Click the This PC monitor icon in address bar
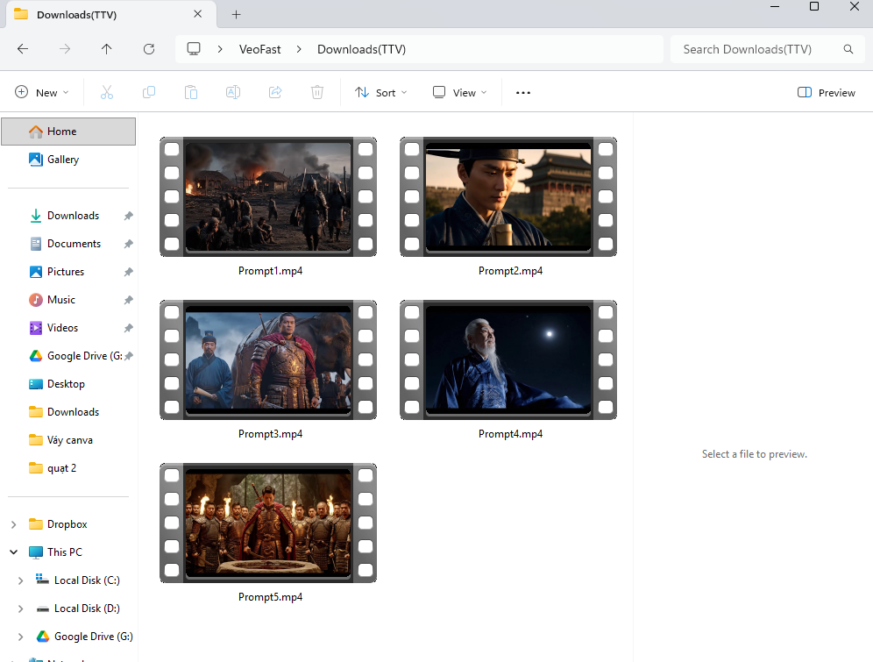The width and height of the screenshot is (873, 662). [194, 49]
